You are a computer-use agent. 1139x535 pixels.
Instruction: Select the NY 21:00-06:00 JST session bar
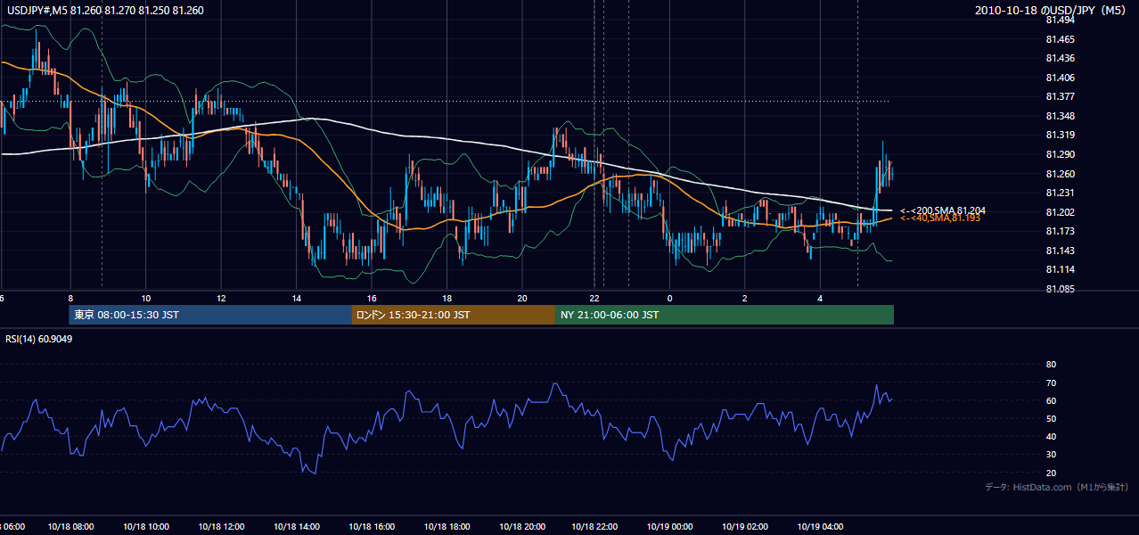725,315
